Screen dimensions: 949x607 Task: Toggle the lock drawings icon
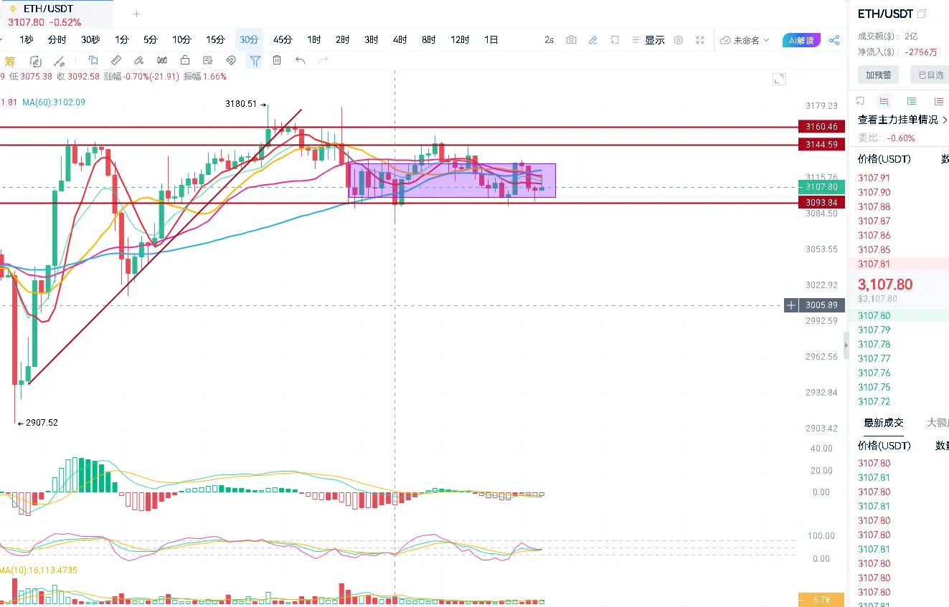(185, 60)
